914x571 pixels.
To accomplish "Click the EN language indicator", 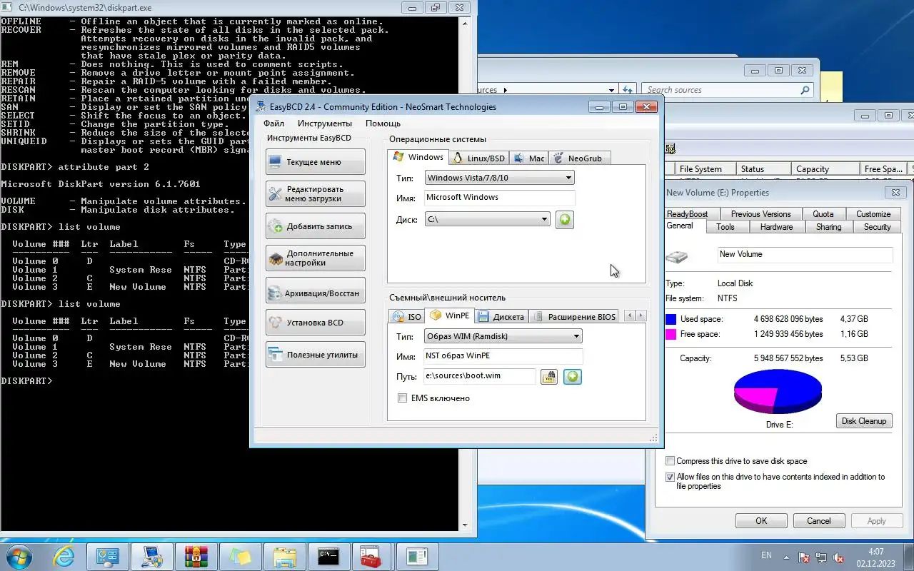I will [x=766, y=555].
